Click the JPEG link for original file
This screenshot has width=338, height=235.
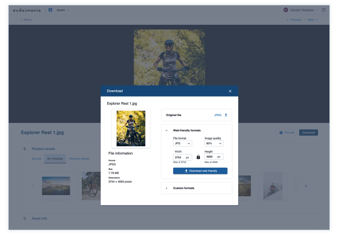click(217, 115)
